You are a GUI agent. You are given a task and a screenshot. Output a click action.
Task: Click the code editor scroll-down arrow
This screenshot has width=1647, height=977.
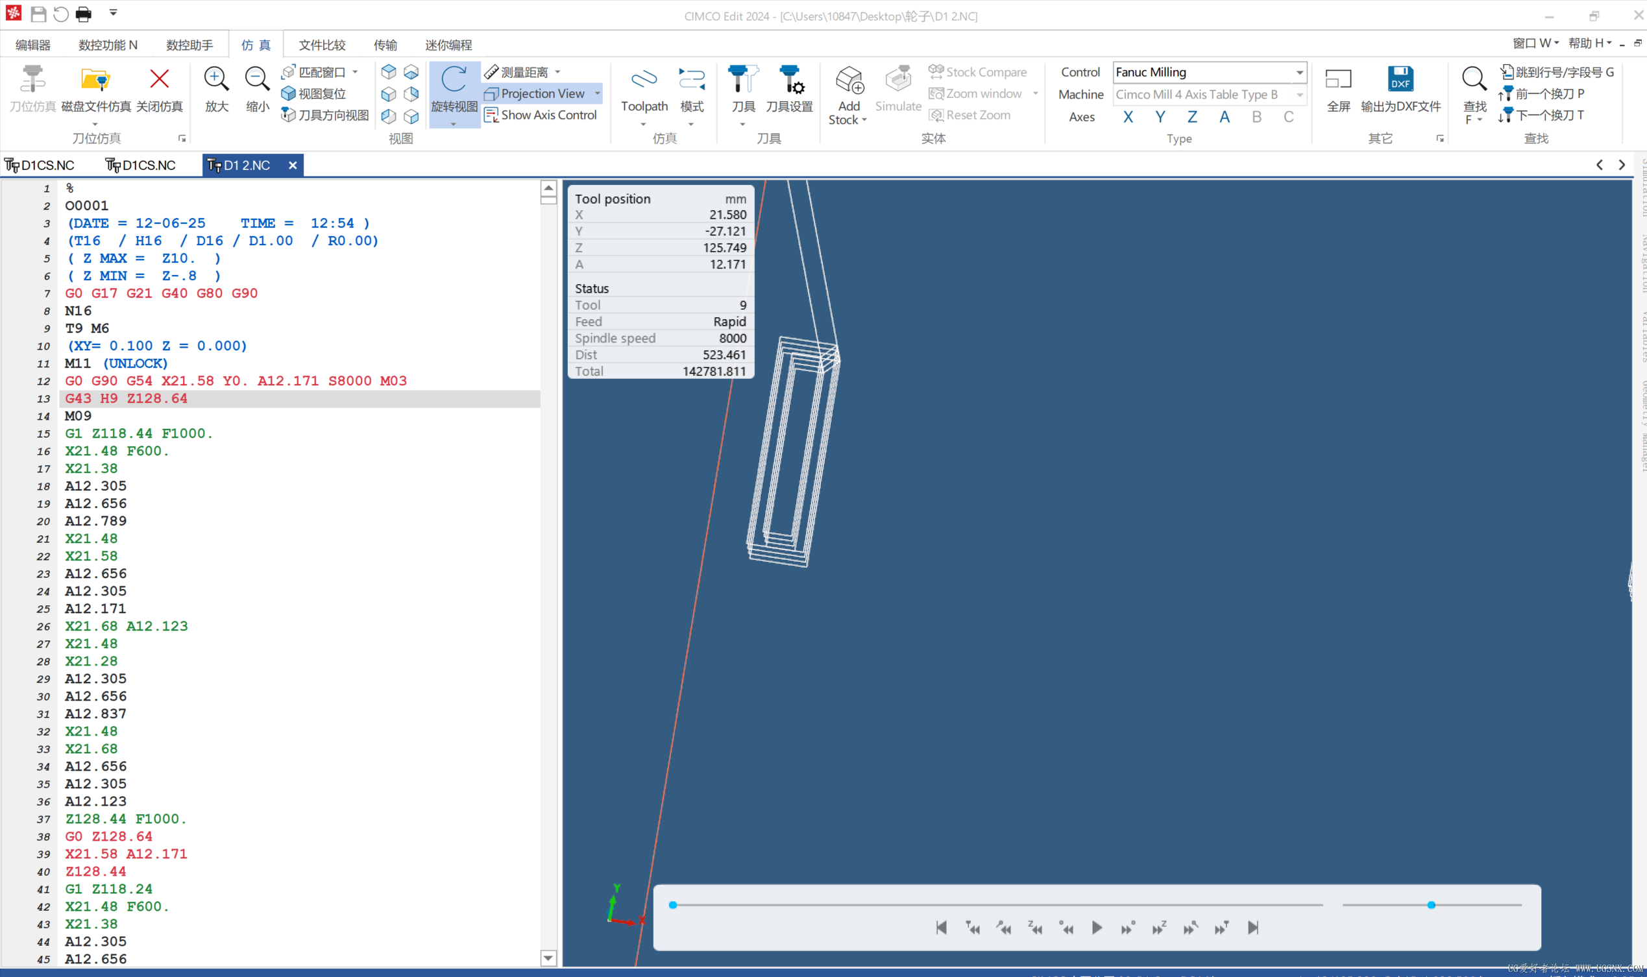tap(548, 958)
